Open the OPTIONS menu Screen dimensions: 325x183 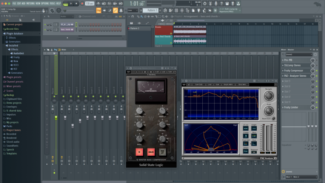point(45,3)
